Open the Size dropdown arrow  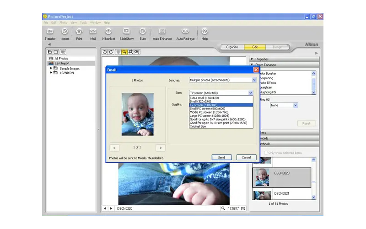pyautogui.click(x=250, y=93)
